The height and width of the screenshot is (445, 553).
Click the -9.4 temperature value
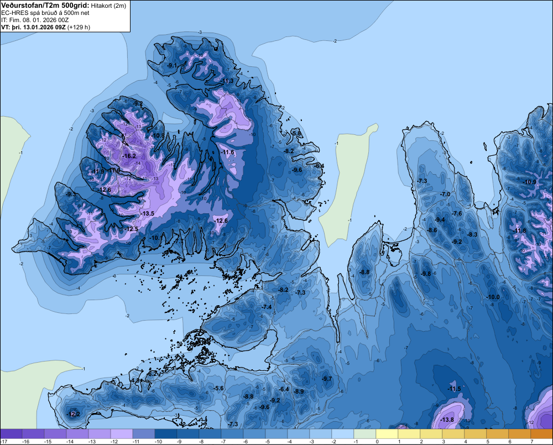440,219
